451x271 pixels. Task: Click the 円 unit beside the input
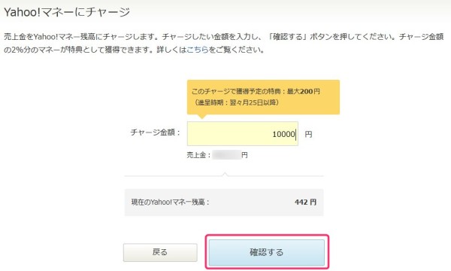click(x=308, y=134)
